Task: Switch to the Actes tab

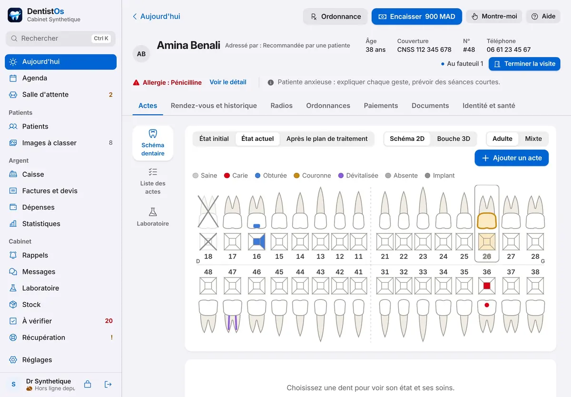Action: pos(148,106)
